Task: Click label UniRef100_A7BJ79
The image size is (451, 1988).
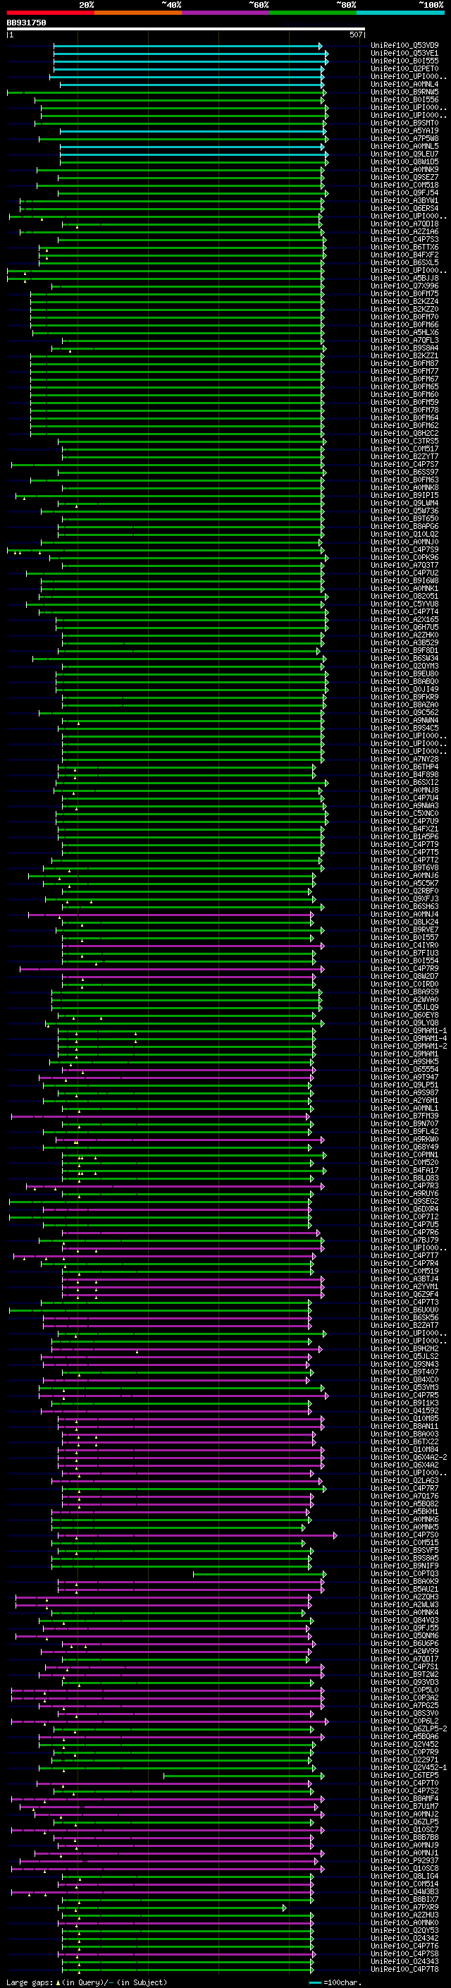Action: pos(404,1240)
